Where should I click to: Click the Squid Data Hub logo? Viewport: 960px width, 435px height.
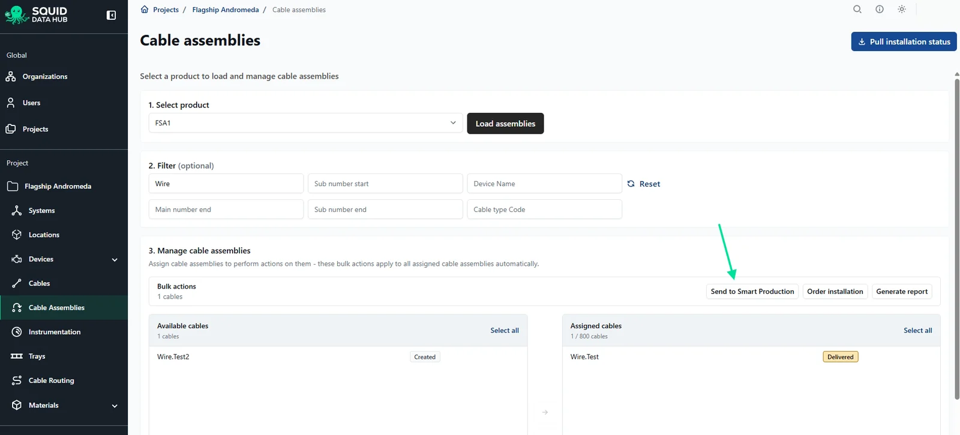click(36, 15)
